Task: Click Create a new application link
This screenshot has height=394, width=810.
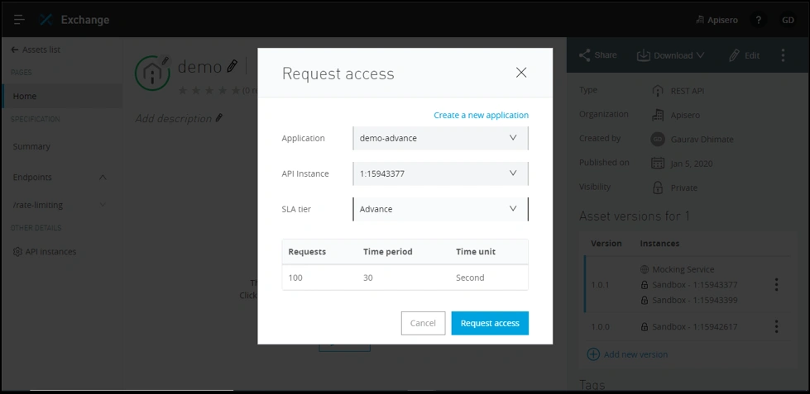Action: pyautogui.click(x=481, y=115)
